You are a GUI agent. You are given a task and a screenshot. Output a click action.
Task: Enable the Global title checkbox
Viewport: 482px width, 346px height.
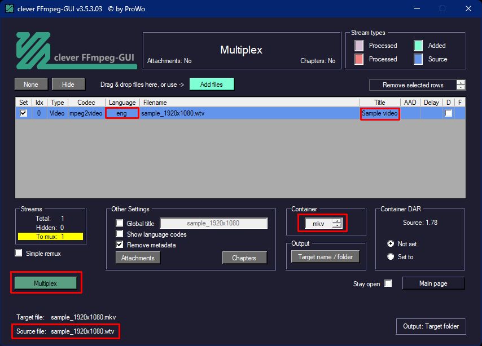pyautogui.click(x=120, y=223)
